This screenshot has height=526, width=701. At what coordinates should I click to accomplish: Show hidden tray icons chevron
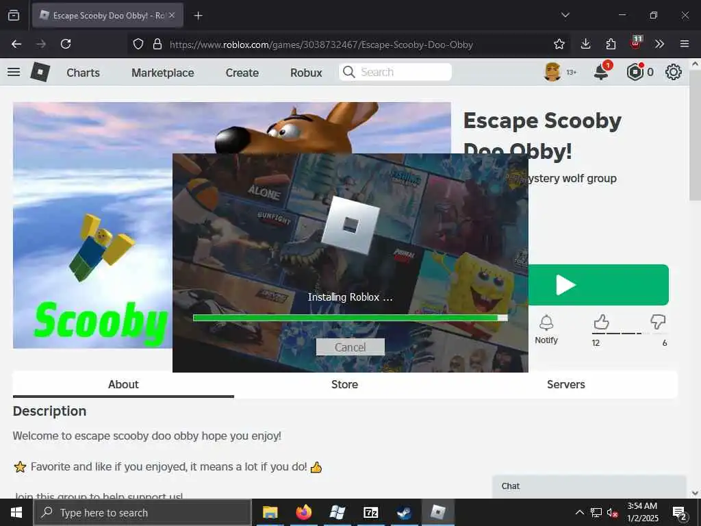[579, 512]
